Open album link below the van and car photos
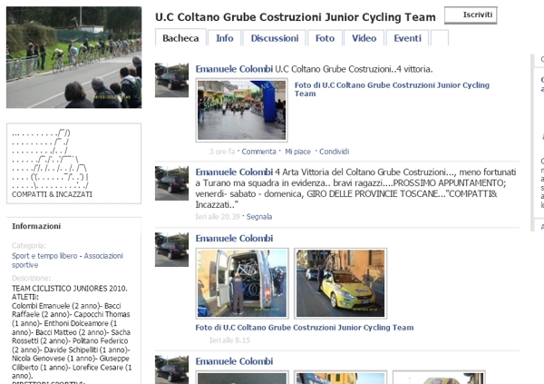This screenshot has width=544, height=384. pyautogui.click(x=305, y=328)
